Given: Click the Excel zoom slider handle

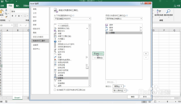Looking at the screenshot, I should pos(167,101).
